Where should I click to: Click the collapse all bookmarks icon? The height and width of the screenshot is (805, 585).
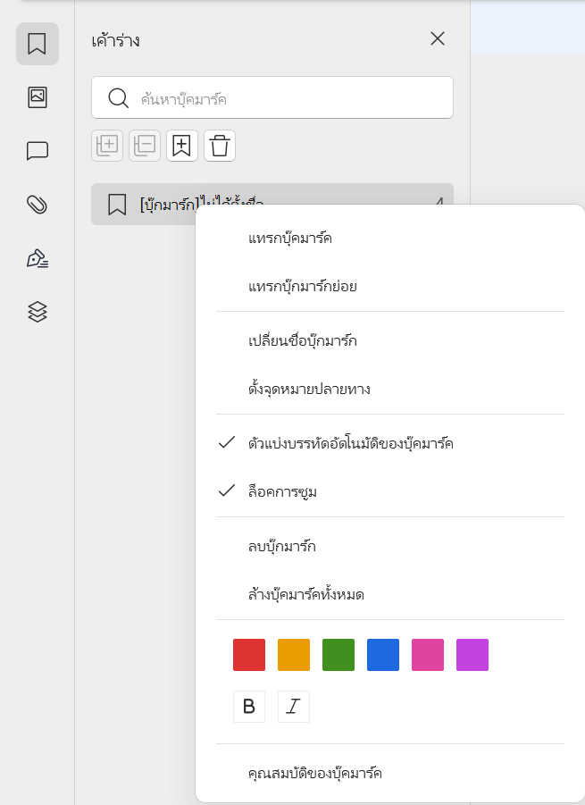point(145,146)
